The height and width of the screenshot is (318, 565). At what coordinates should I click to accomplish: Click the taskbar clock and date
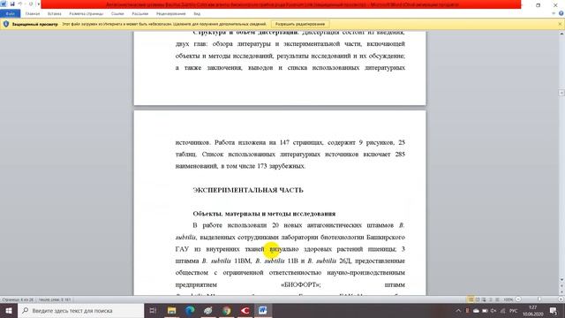pyautogui.click(x=533, y=310)
